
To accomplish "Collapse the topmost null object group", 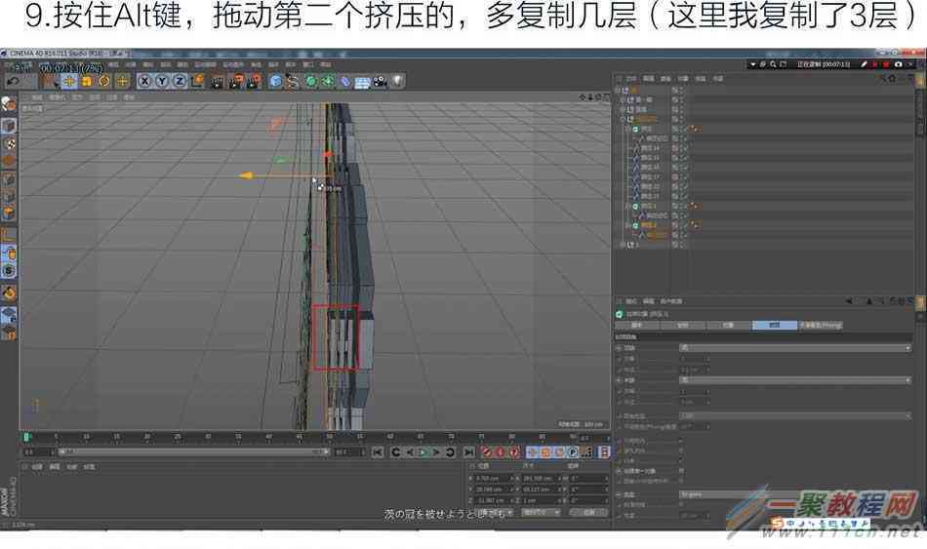I will 619,91.
